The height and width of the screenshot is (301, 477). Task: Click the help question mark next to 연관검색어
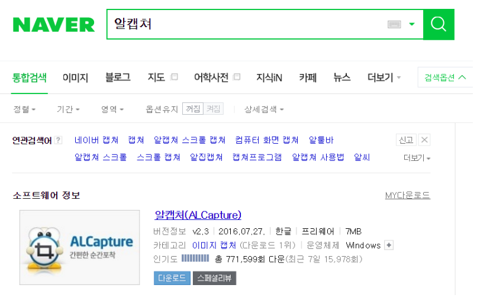(59, 141)
